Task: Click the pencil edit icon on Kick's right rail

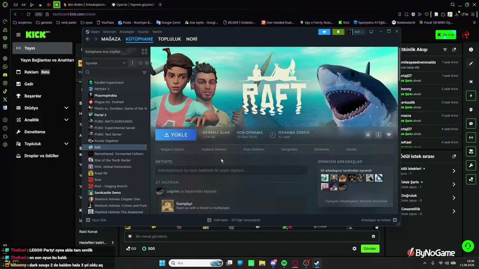Action: point(471,64)
